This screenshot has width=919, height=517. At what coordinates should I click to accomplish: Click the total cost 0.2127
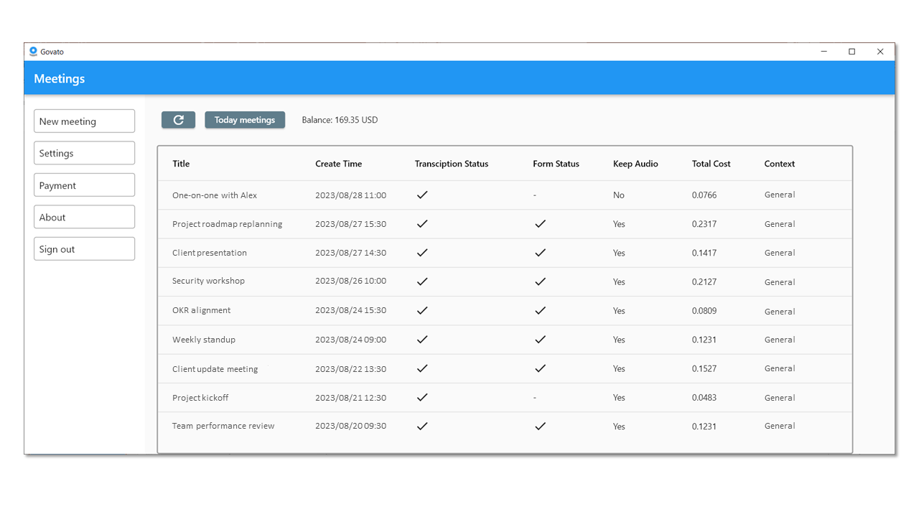click(704, 282)
